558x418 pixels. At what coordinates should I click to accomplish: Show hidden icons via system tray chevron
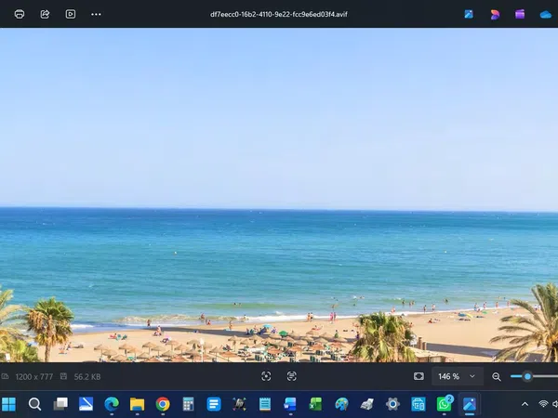click(525, 404)
